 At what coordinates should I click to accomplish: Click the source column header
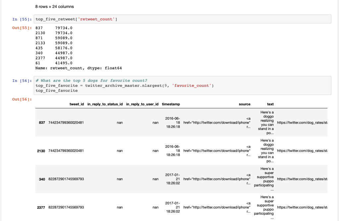[x=245, y=104]
